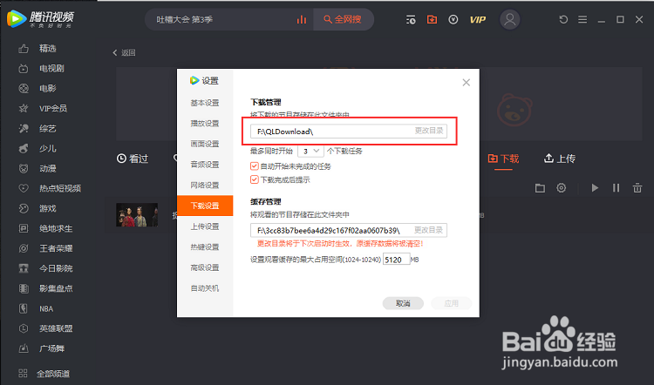Toggle 下载完成后提示 checkbox
Image resolution: width=654 pixels, height=385 pixels.
tap(255, 179)
